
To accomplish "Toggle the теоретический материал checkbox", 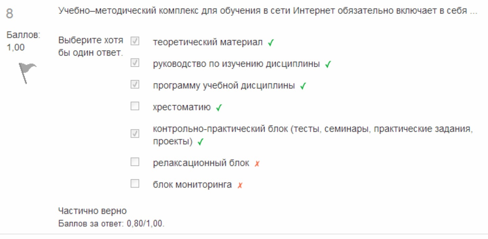I will [135, 41].
